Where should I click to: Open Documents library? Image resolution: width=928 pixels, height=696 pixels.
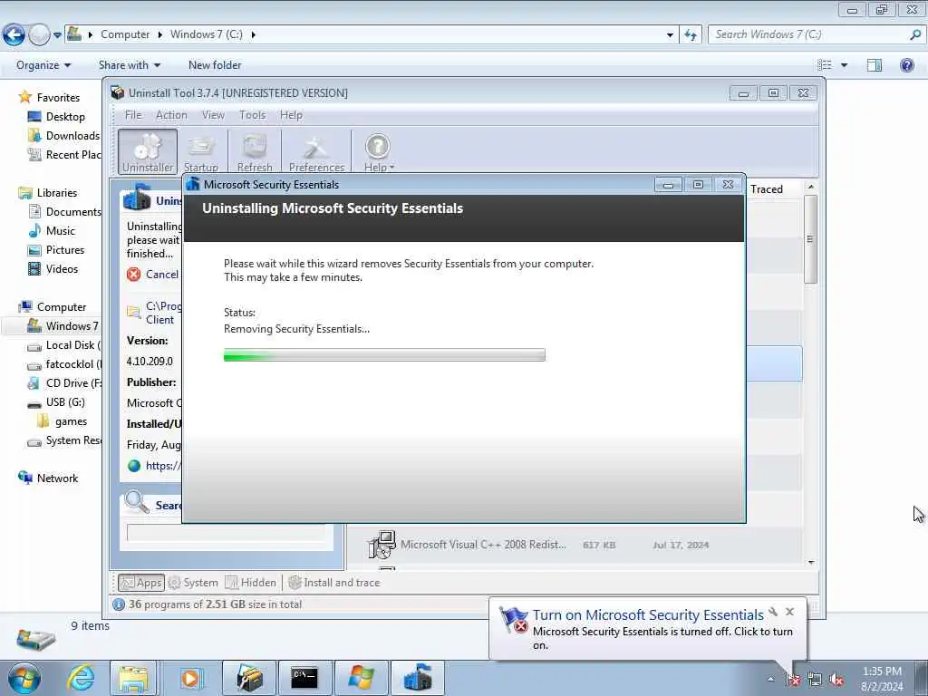(64, 212)
